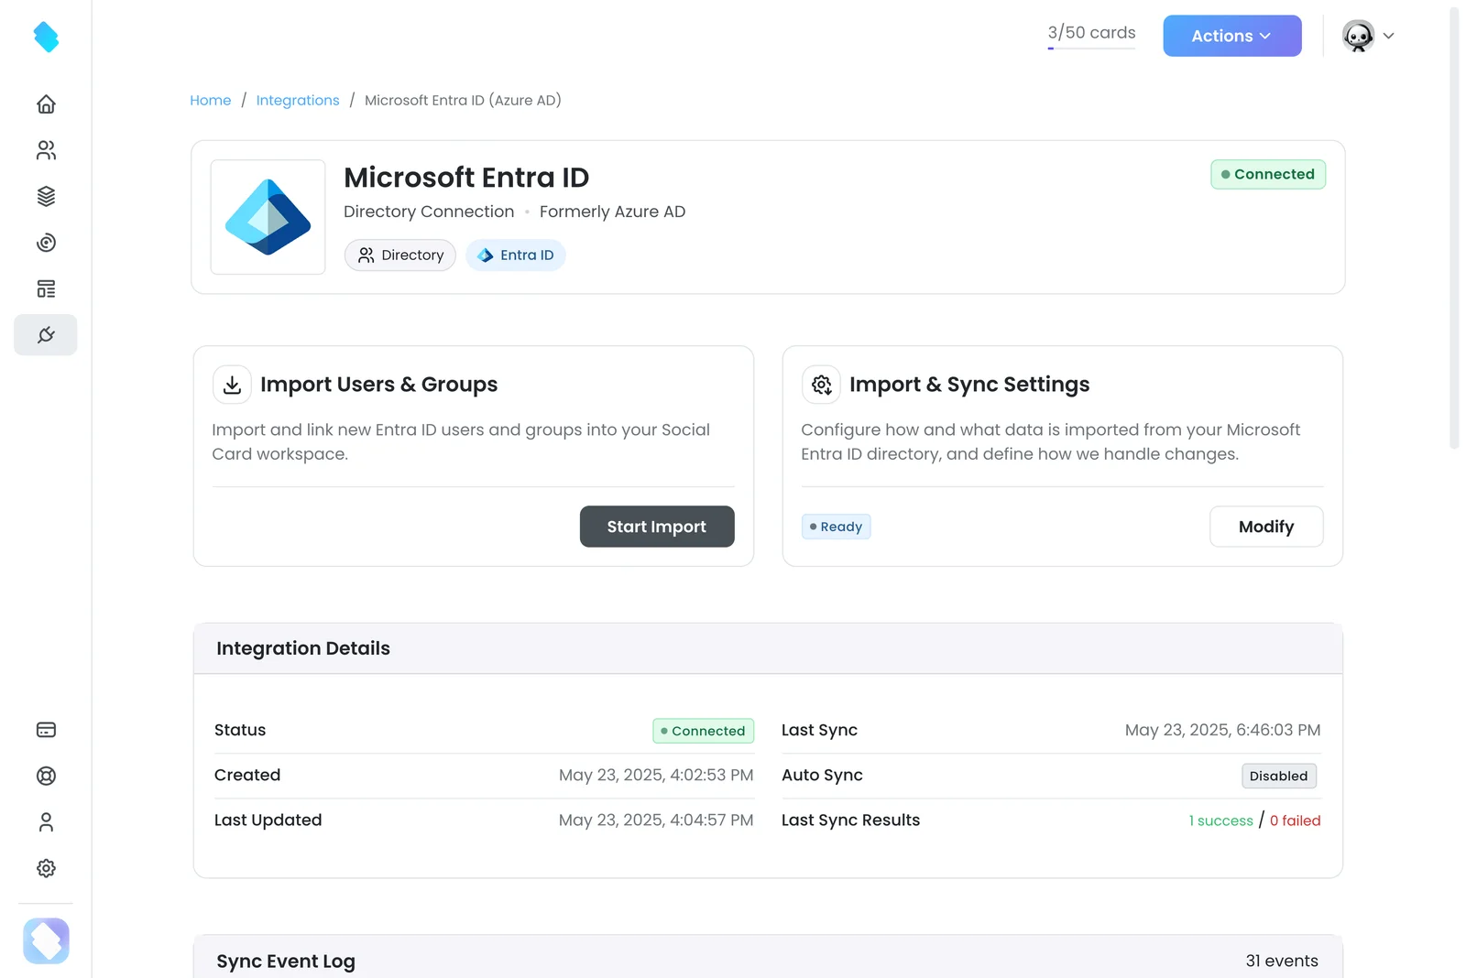The width and height of the screenshot is (1466, 978).
Task: Click the Start Import button
Action: (x=657, y=527)
